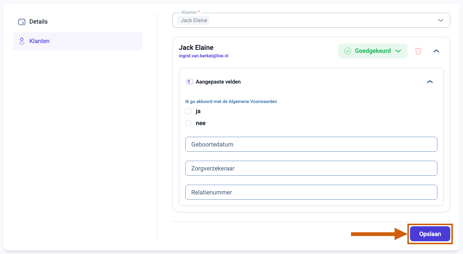Click the Jack Elaine chip in Klanten field
The width and height of the screenshot is (463, 254).
tap(194, 20)
